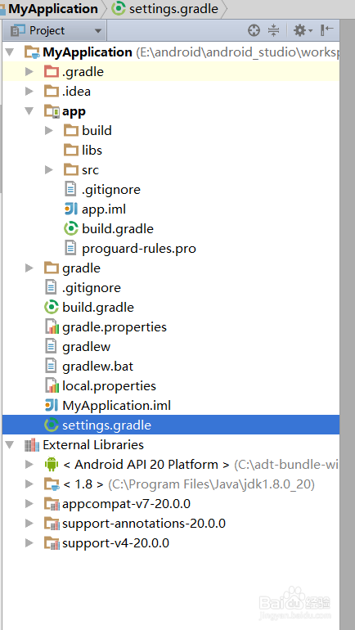
Task: Select .gitignore inside app module
Action: (111, 190)
